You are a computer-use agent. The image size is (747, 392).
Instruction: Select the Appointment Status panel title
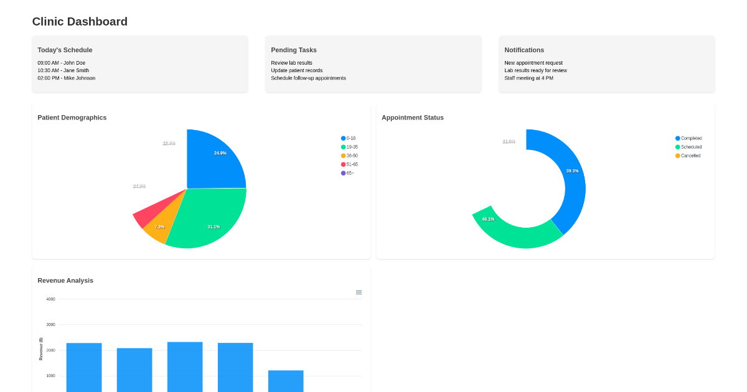click(x=412, y=118)
